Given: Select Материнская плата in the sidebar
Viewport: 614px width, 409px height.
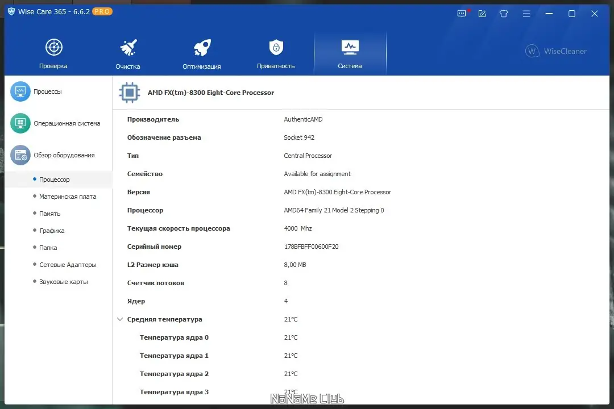Looking at the screenshot, I should point(68,197).
